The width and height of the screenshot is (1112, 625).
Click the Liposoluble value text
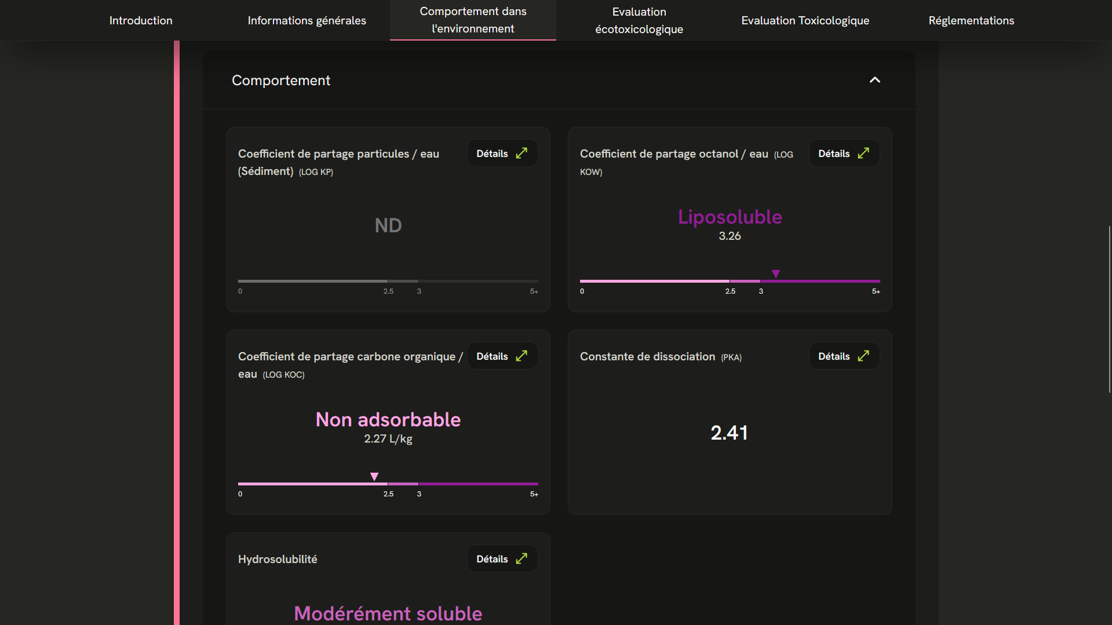coord(730,217)
